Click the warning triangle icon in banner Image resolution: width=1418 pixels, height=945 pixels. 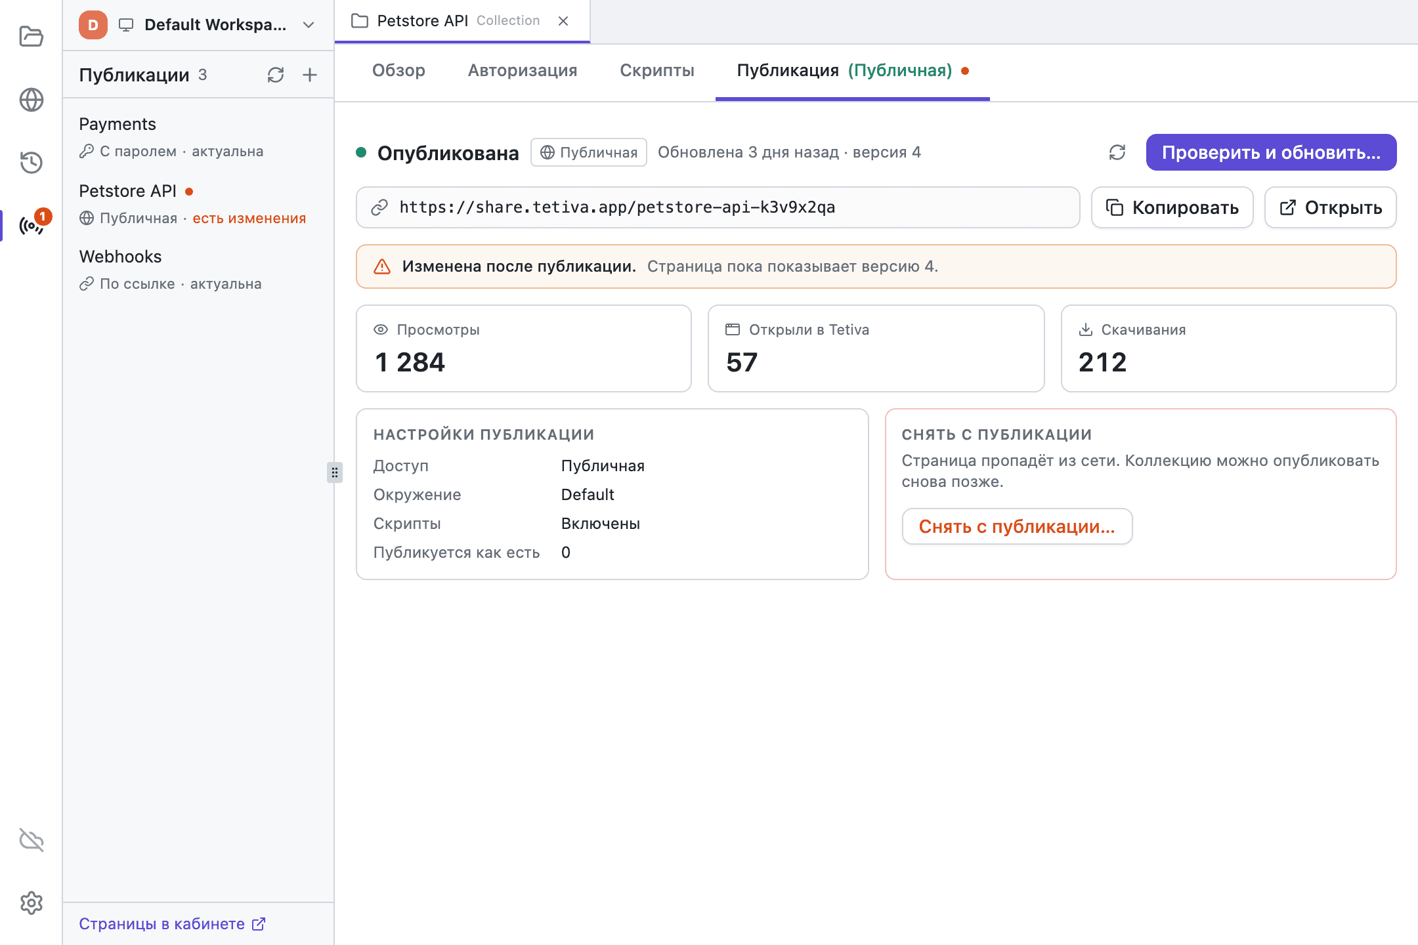(x=382, y=266)
